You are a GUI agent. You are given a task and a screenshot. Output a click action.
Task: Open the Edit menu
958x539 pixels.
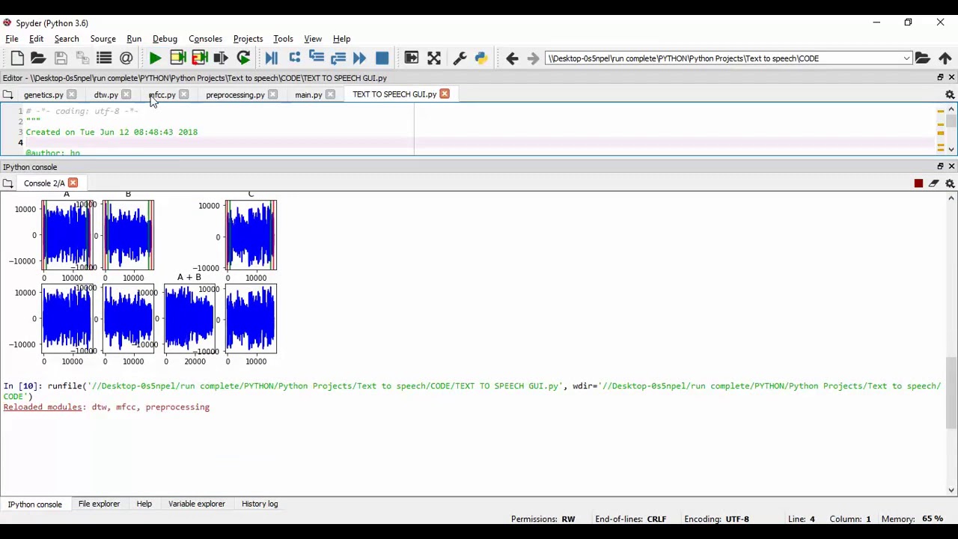tap(36, 39)
